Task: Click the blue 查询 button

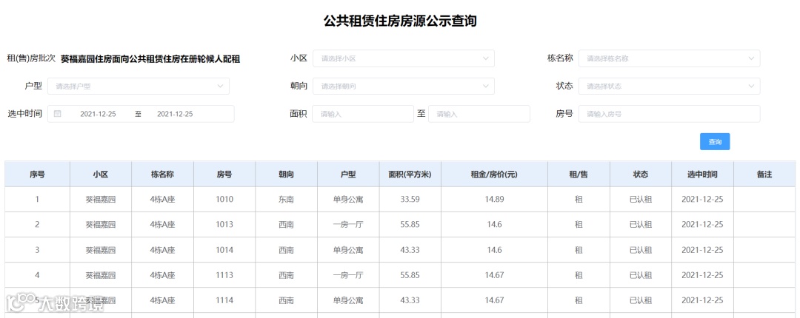Action: click(715, 142)
